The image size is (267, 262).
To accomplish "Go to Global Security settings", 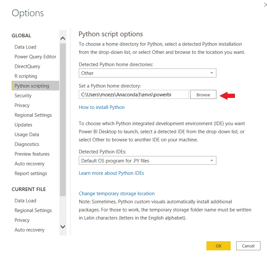I will [23, 96].
